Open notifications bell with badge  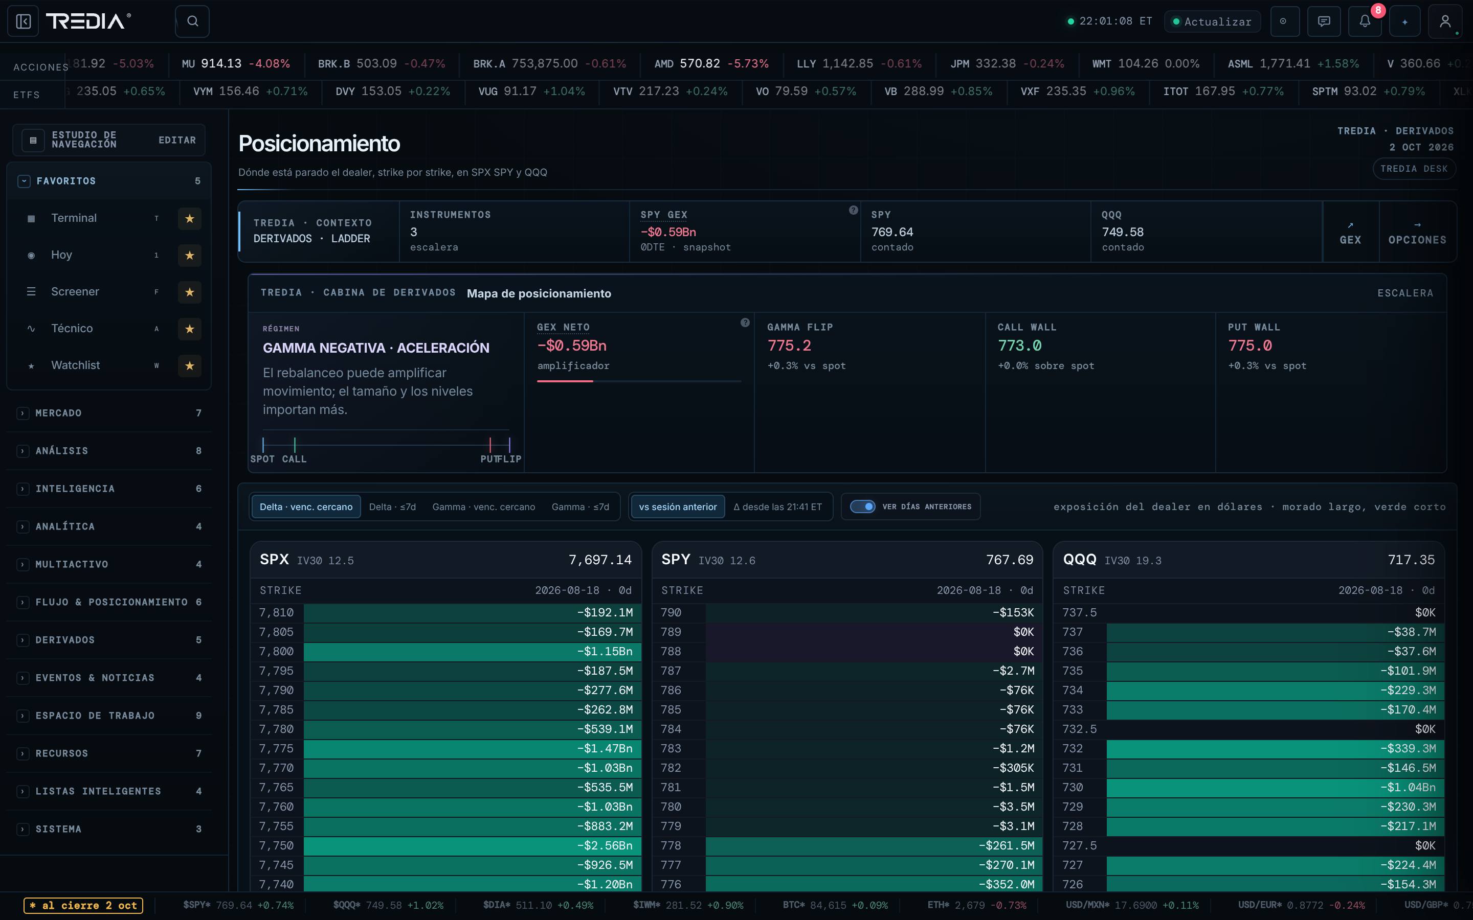point(1365,21)
